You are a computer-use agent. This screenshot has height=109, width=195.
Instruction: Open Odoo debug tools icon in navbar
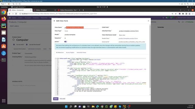click(163, 18)
